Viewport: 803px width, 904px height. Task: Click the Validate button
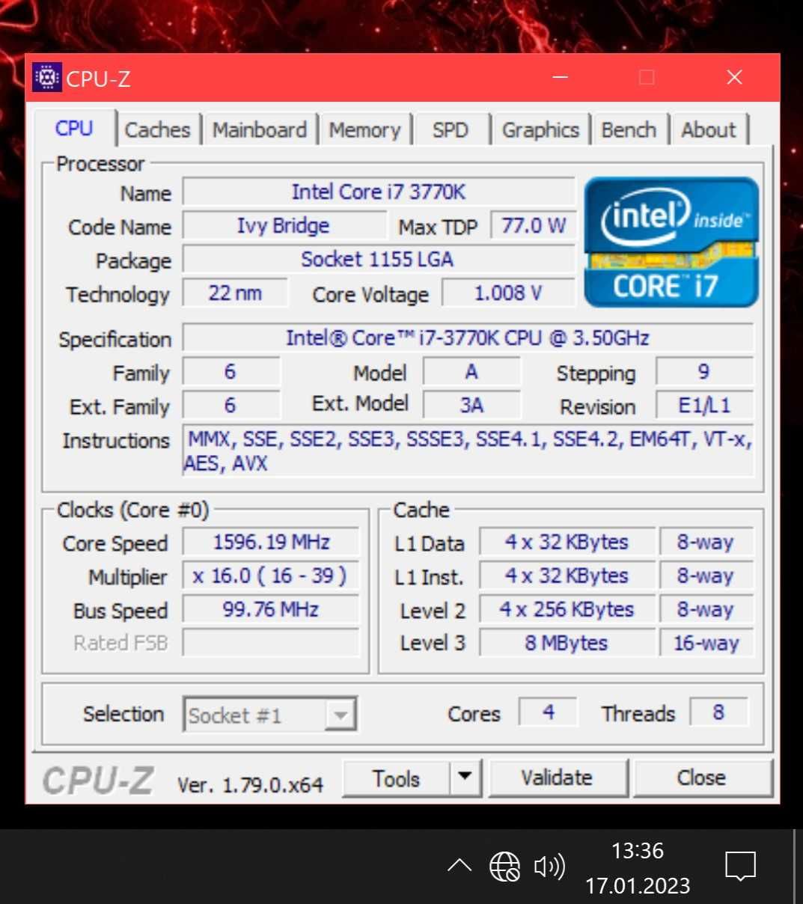click(557, 778)
